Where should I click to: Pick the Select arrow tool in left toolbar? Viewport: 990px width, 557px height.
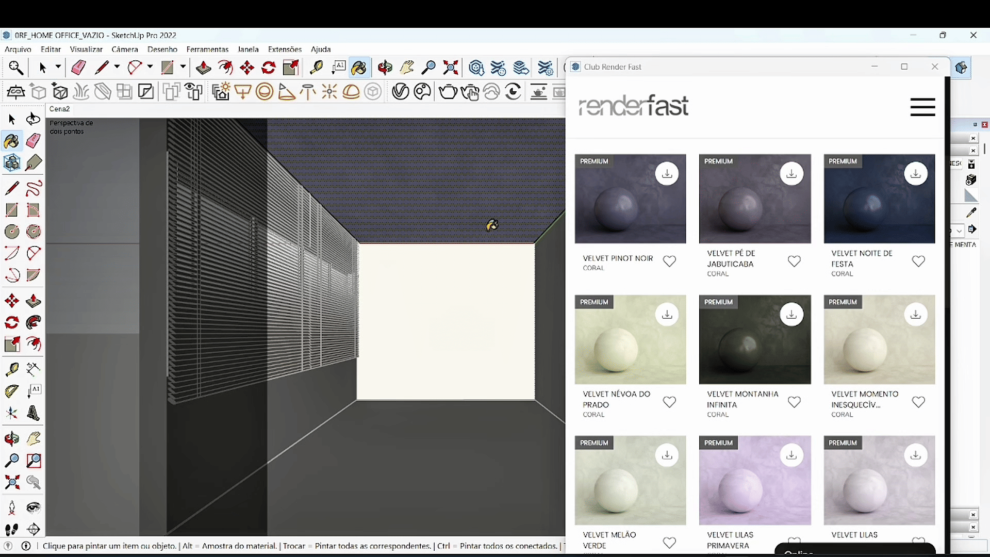[12, 119]
